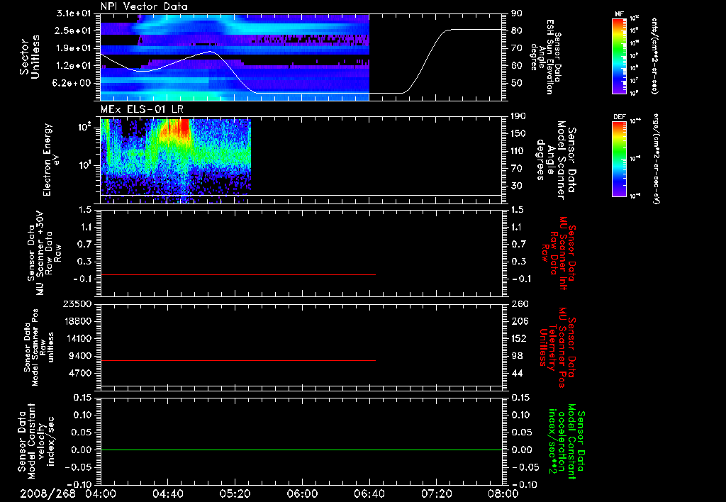Click the '04:40' time tick label
Image resolution: width=726 pixels, height=502 pixels.
167,493
